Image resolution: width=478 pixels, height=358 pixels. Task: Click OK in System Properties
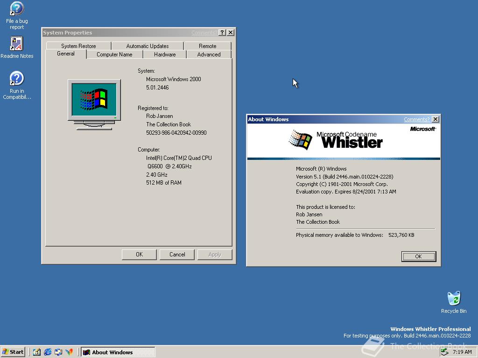[139, 255]
